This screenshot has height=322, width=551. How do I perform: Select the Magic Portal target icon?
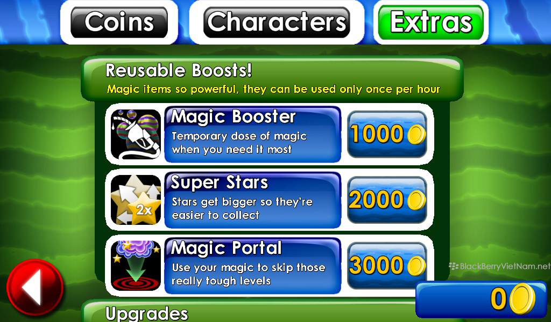tap(136, 266)
